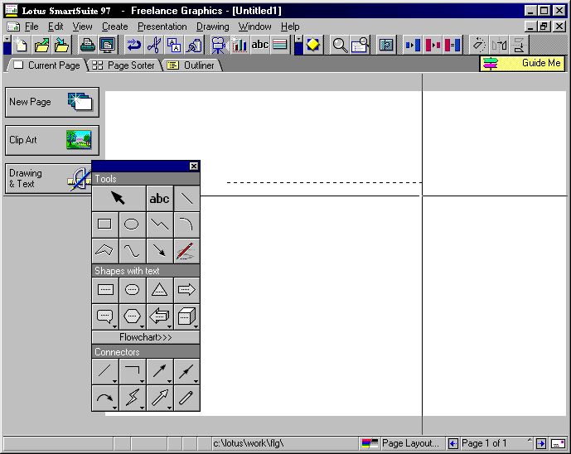The image size is (571, 454).
Task: Click the Clip Art button
Action: (x=52, y=140)
